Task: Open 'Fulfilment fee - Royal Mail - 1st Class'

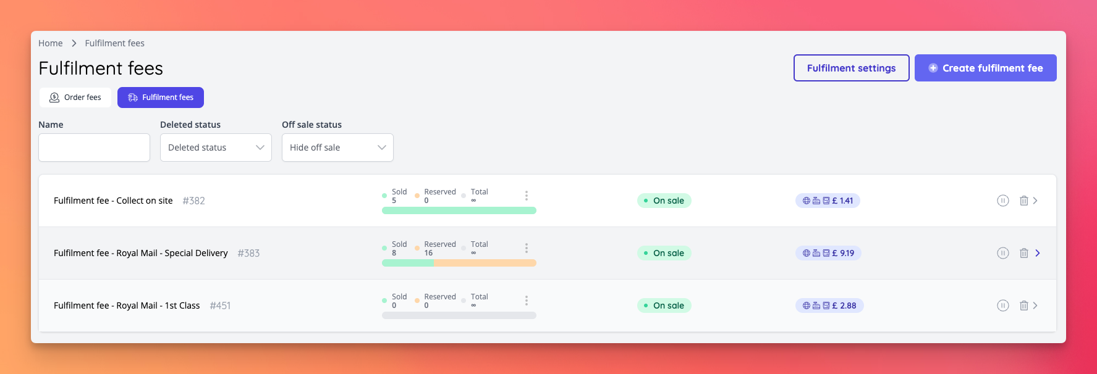Action: [127, 305]
